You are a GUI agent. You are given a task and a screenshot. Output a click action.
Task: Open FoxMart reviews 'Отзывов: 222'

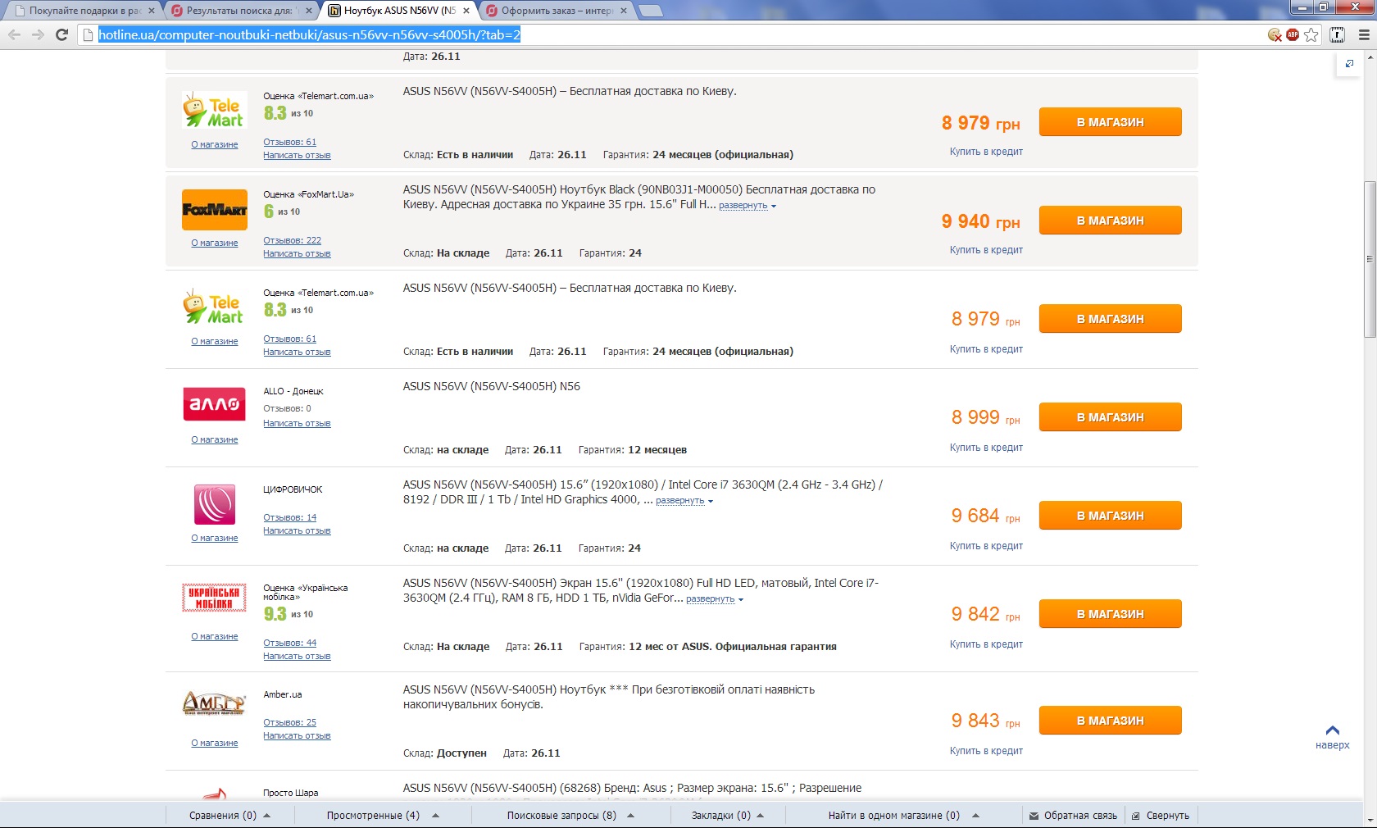292,240
